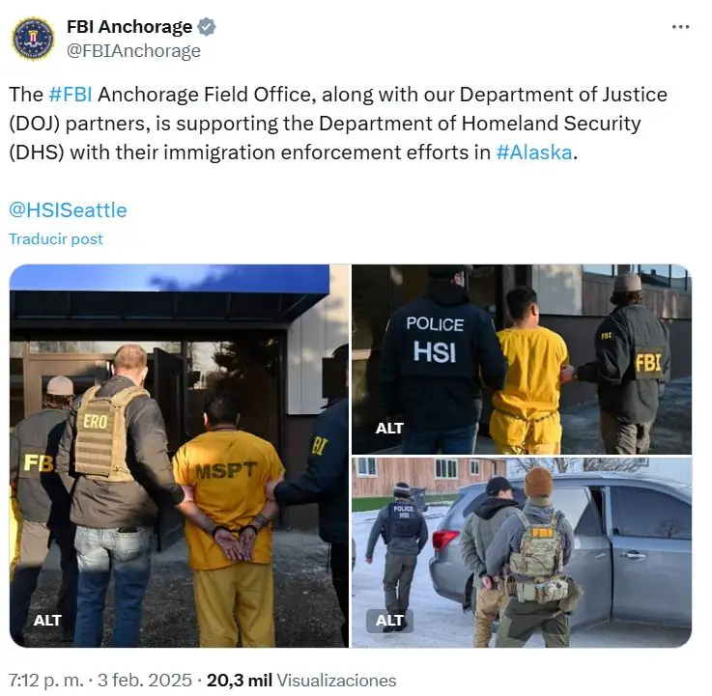Open the large MSPT detainee photo
The image size is (712, 696).
pos(179,456)
